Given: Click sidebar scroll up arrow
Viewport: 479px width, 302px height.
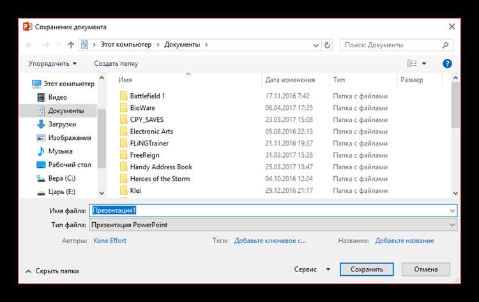Looking at the screenshot, I should click(102, 78).
